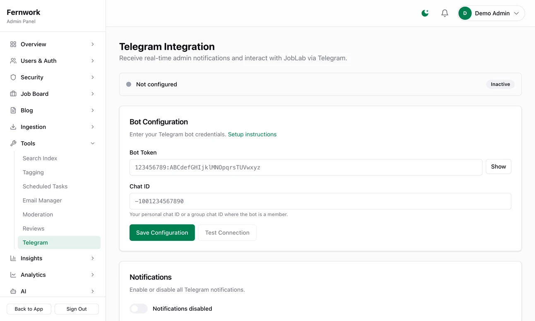
Task: Click the Insights bar chart icon
Action: 13,258
